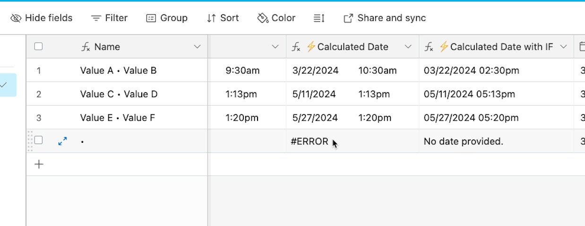585x226 pixels.
Task: Click row number 1
Action: pos(39,70)
